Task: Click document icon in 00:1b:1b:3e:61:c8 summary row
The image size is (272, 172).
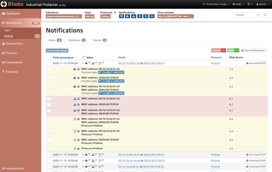Action: pos(100,63)
